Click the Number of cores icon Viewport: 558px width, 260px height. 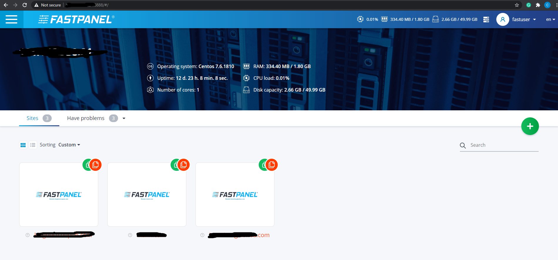click(x=150, y=90)
